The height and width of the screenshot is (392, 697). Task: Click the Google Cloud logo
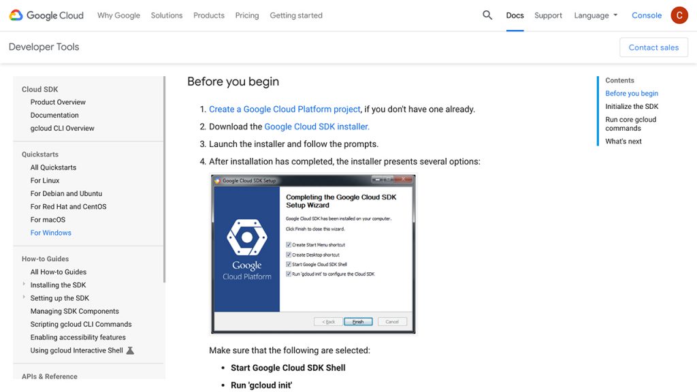(x=46, y=16)
